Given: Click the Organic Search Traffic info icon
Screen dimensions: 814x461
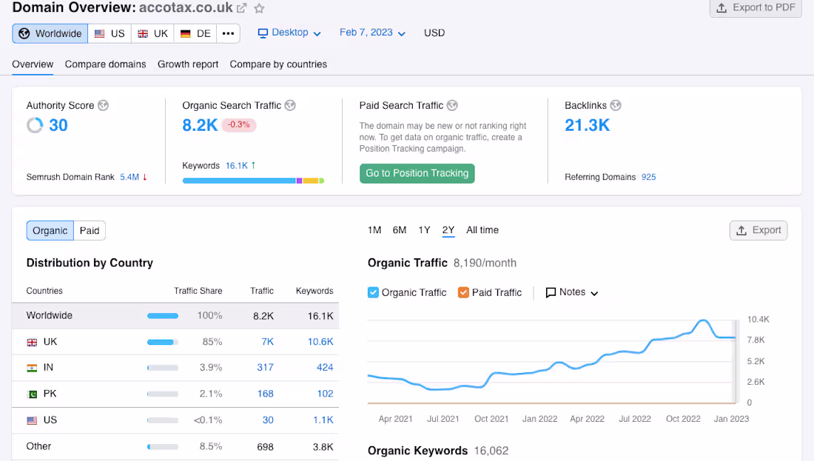Looking at the screenshot, I should (x=290, y=105).
